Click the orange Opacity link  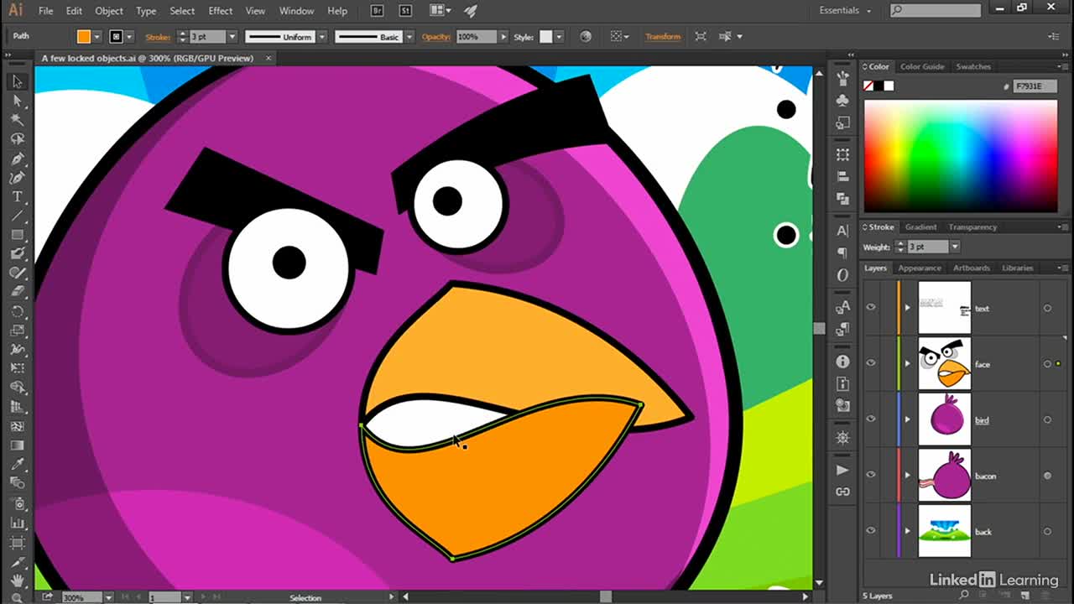pos(436,37)
